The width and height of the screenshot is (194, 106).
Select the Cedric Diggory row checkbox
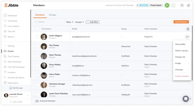(37, 37)
